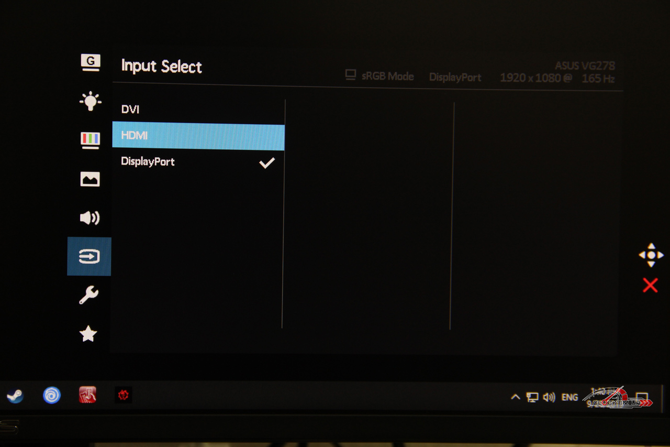This screenshot has width=670, height=447.
Task: Expand the hidden system tray icons chevron
Action: tap(515, 397)
